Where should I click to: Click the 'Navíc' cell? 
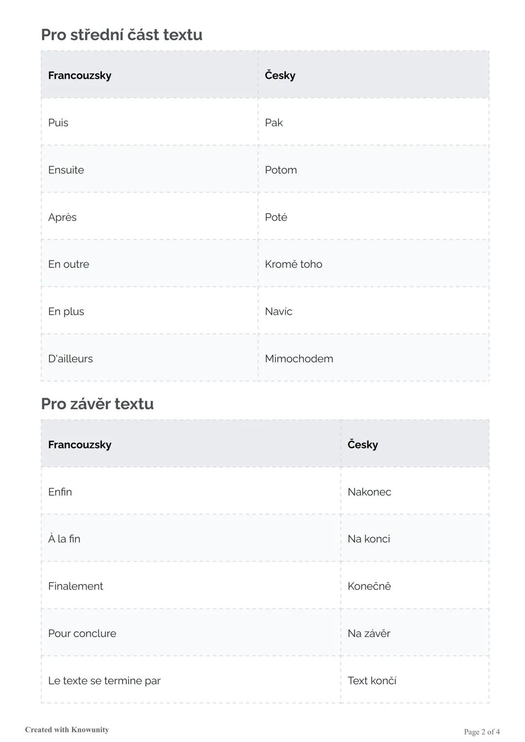(x=279, y=311)
